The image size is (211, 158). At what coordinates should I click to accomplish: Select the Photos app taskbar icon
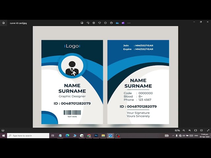[x=110, y=136]
